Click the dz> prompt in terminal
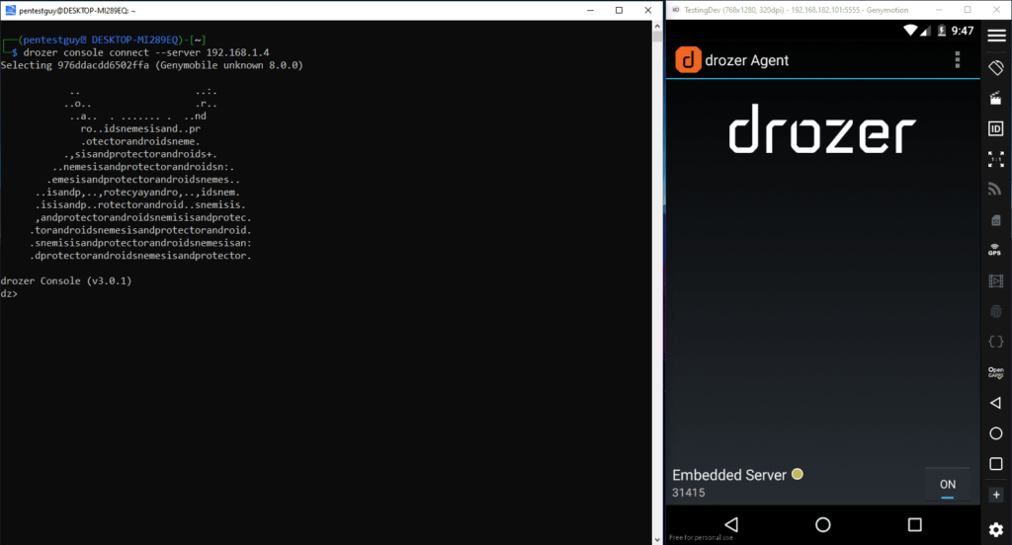Viewport: 1012px width, 545px height. click(x=9, y=293)
